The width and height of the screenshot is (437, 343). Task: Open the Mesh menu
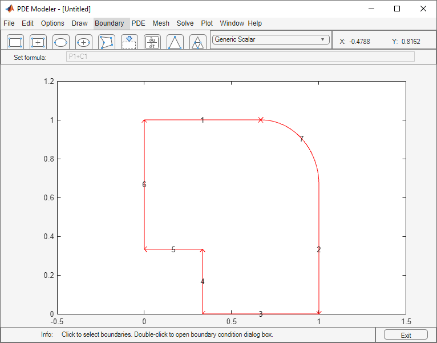tap(161, 23)
